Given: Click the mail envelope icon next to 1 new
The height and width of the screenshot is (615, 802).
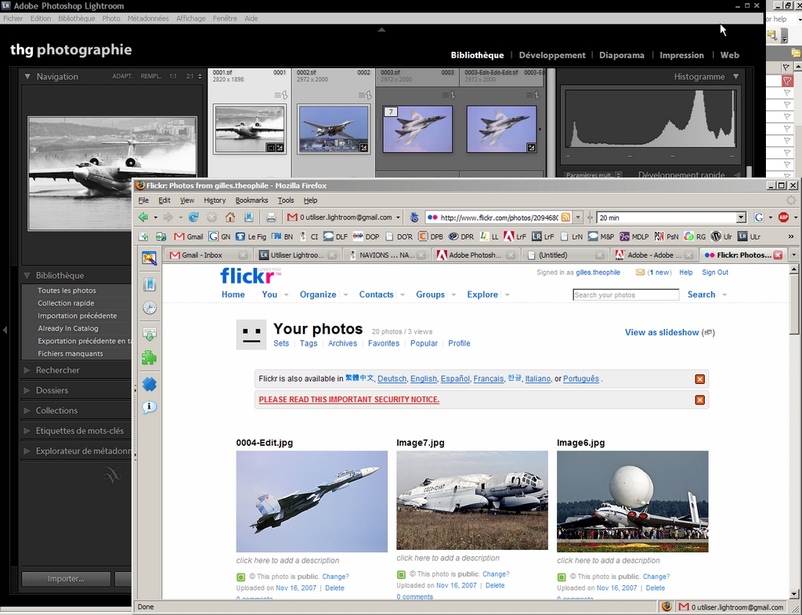Looking at the screenshot, I should point(640,272).
